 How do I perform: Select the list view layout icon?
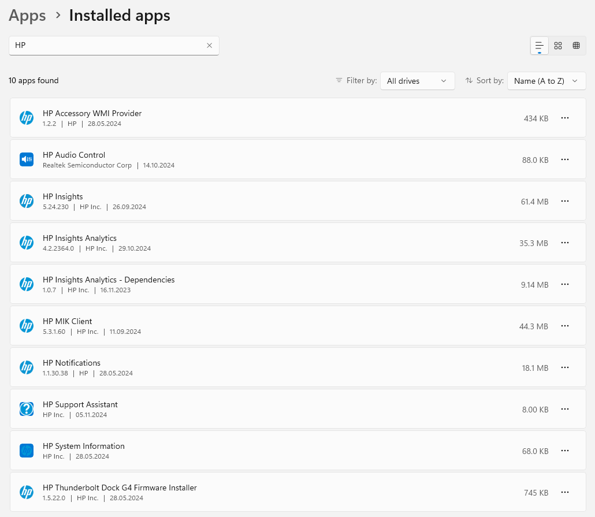point(539,45)
